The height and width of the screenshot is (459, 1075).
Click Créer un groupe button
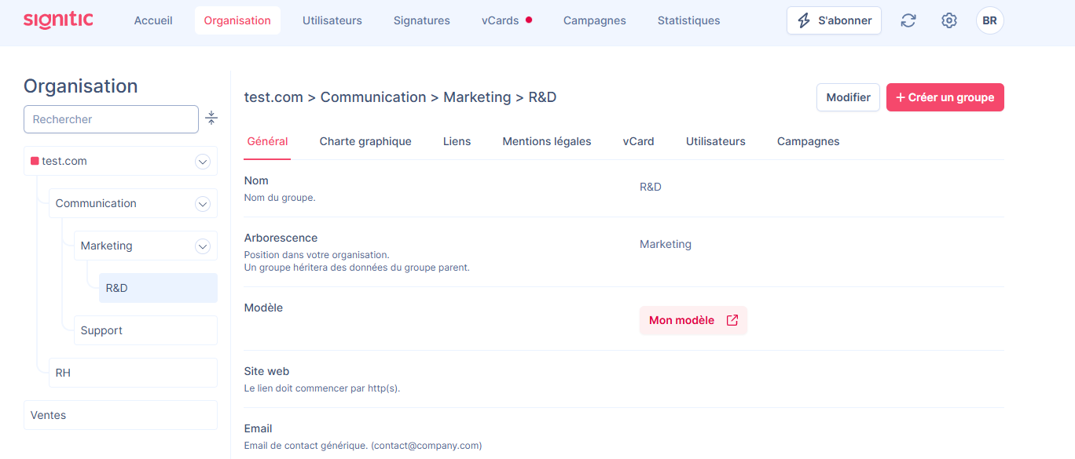click(x=945, y=97)
